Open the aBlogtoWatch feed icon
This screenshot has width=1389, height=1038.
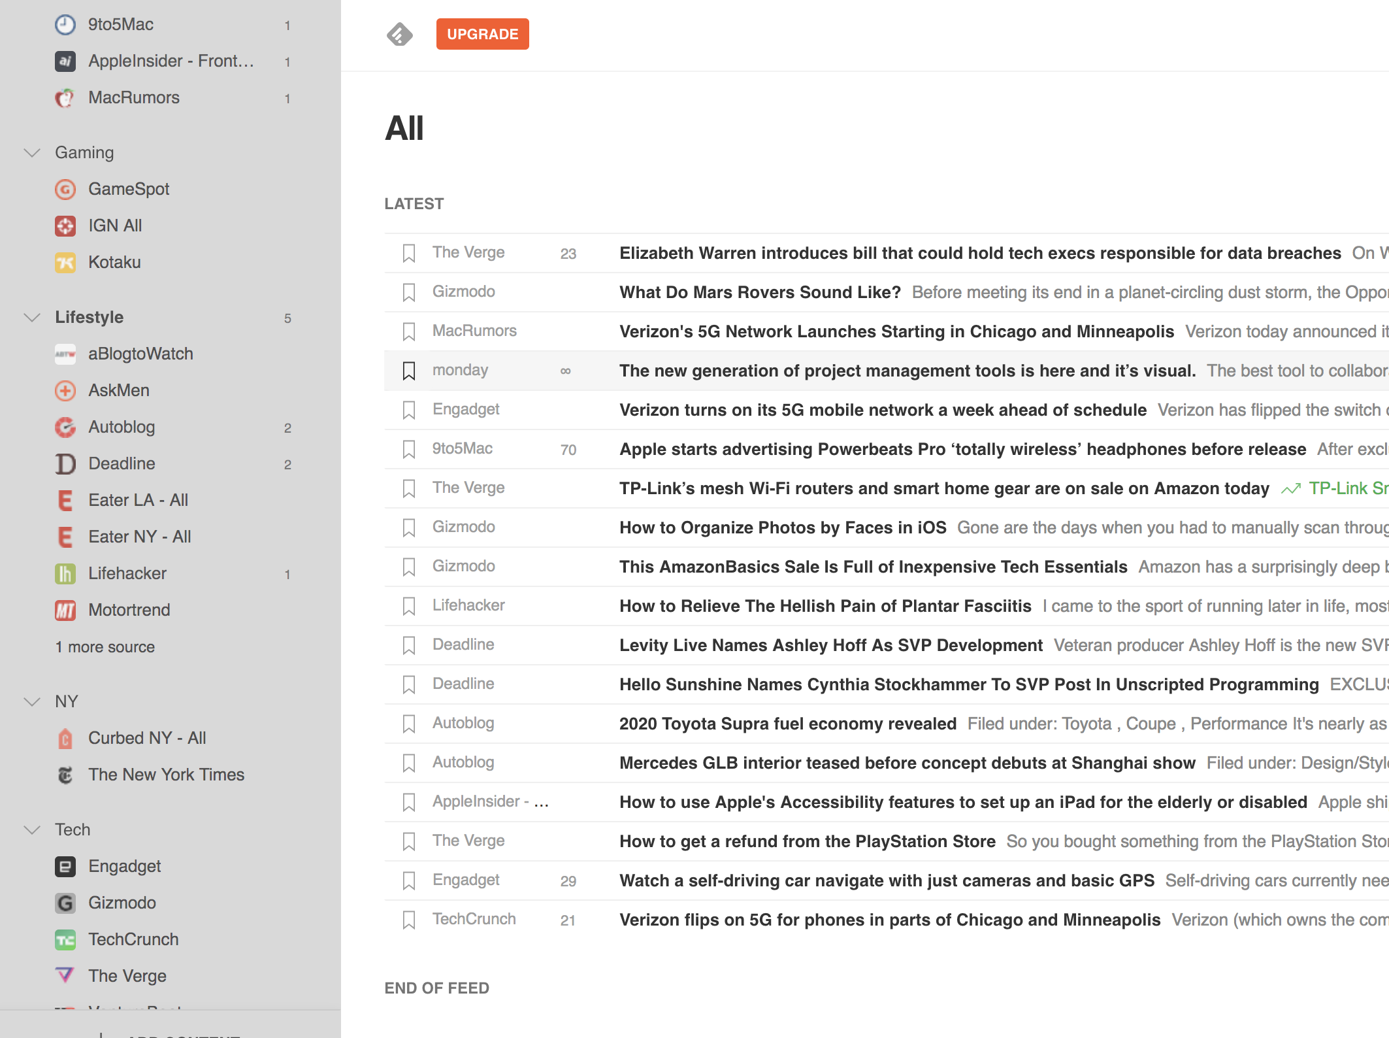point(65,354)
